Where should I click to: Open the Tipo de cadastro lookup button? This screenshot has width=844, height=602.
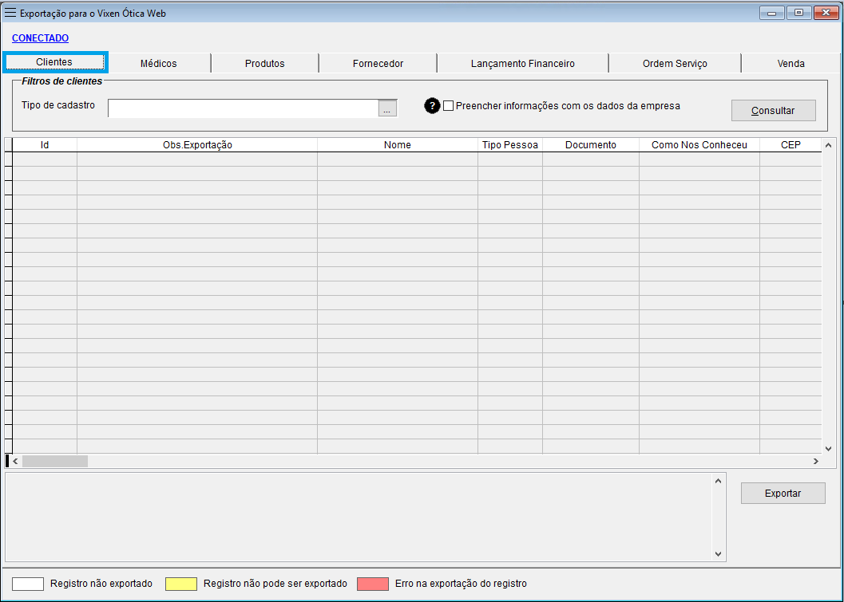pyautogui.click(x=387, y=109)
